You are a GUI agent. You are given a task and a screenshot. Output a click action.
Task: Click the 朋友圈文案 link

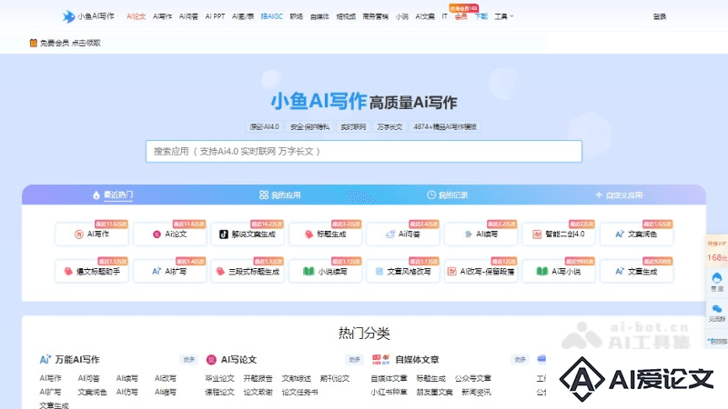[x=434, y=393]
